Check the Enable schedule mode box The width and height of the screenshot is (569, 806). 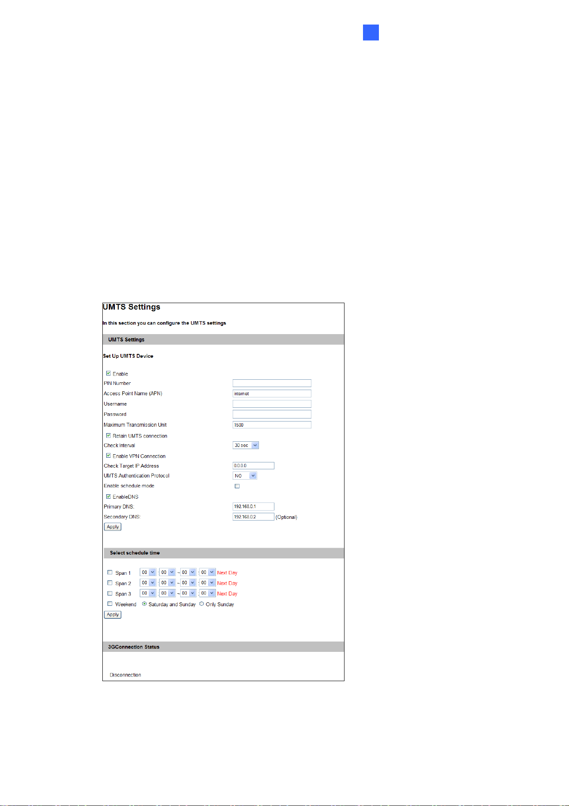[237, 486]
